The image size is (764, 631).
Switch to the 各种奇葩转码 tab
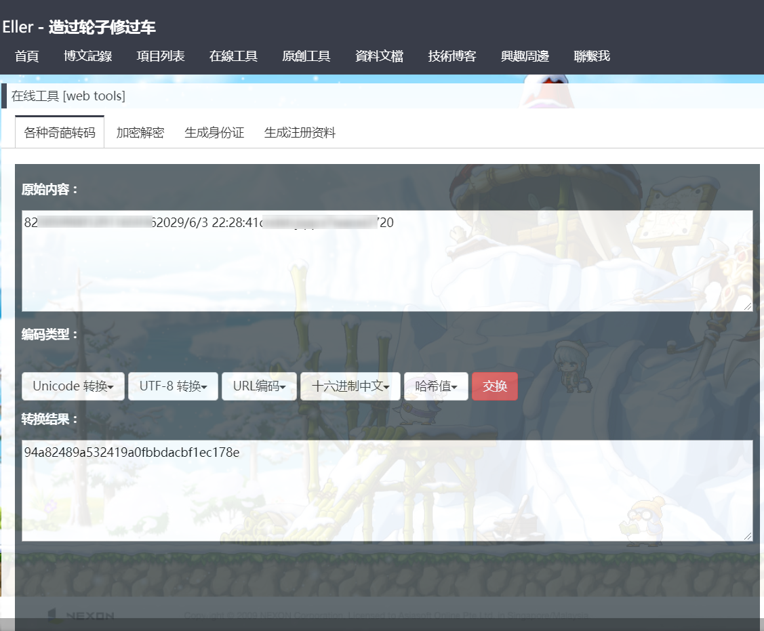[x=60, y=133]
